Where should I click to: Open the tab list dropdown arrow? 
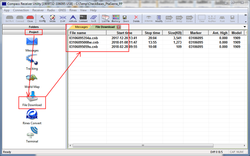245,27
